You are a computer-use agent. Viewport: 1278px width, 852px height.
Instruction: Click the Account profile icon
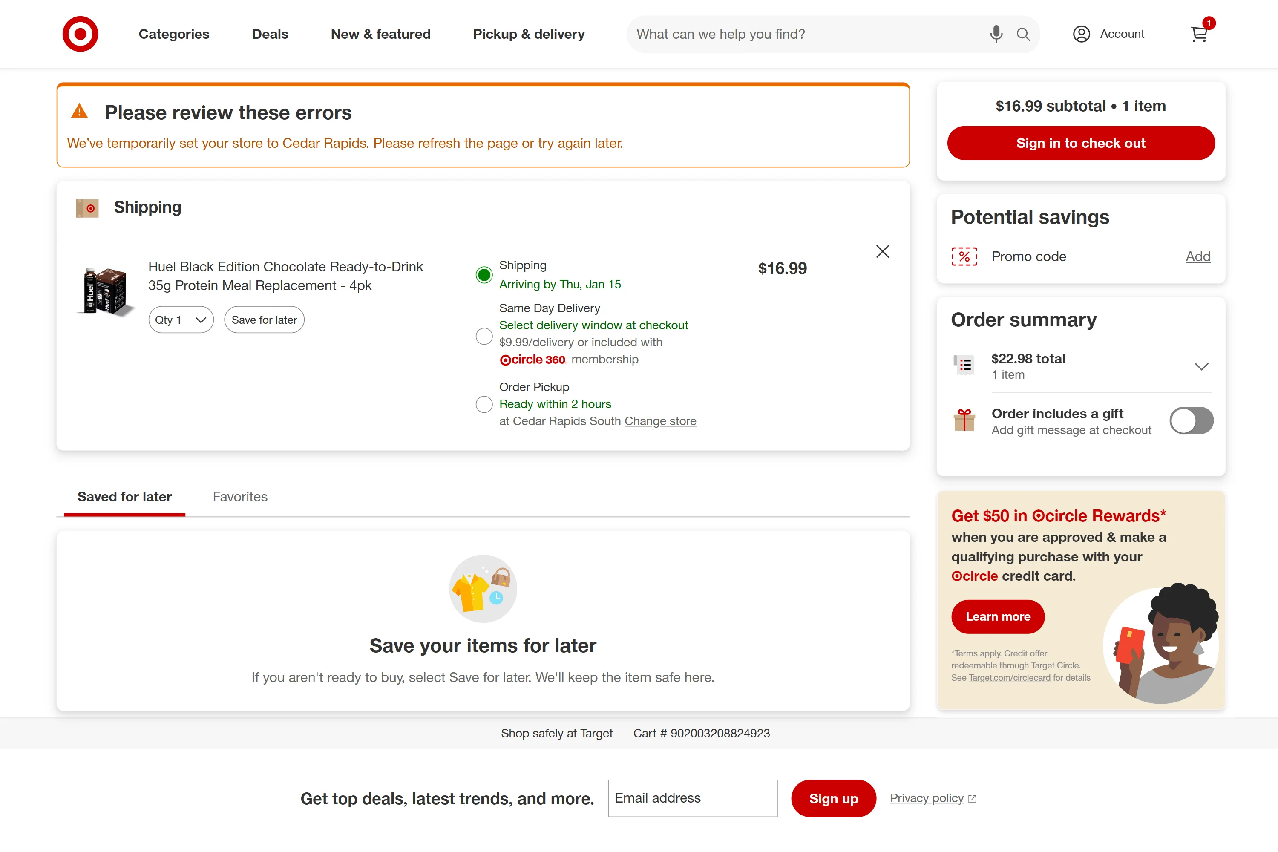click(x=1081, y=34)
